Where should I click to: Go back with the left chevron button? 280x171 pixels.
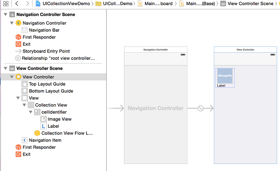pyautogui.click(x=17, y=3)
